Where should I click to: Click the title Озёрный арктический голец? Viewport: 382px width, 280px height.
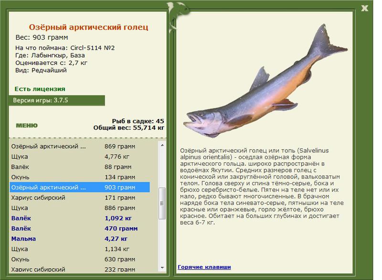click(88, 27)
